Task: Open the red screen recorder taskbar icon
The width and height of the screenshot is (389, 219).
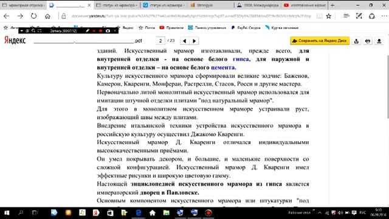Action: tap(208, 213)
